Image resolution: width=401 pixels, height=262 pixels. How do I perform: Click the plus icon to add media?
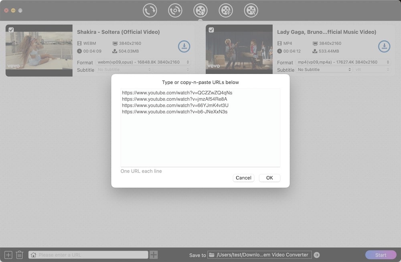pos(8,254)
